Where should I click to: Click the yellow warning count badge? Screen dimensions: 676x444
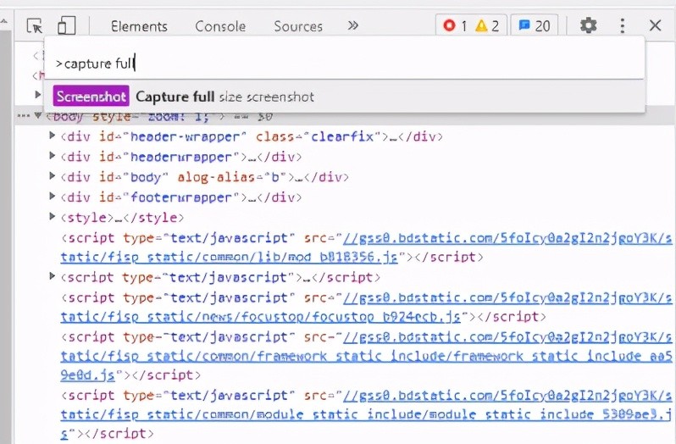pos(486,26)
